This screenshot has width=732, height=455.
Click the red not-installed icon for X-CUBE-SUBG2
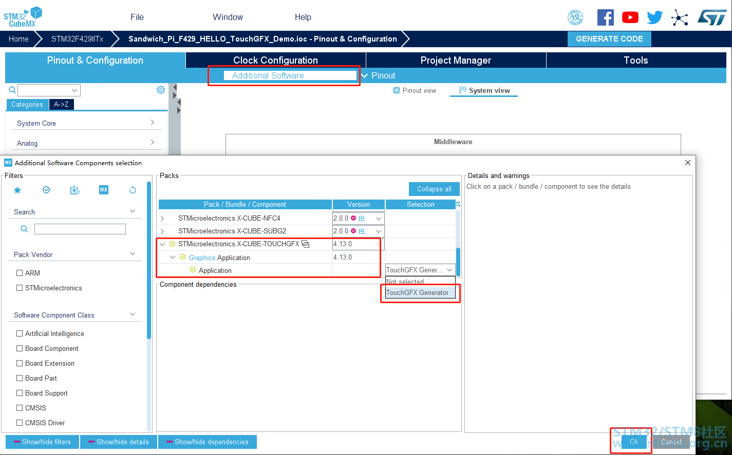(353, 231)
